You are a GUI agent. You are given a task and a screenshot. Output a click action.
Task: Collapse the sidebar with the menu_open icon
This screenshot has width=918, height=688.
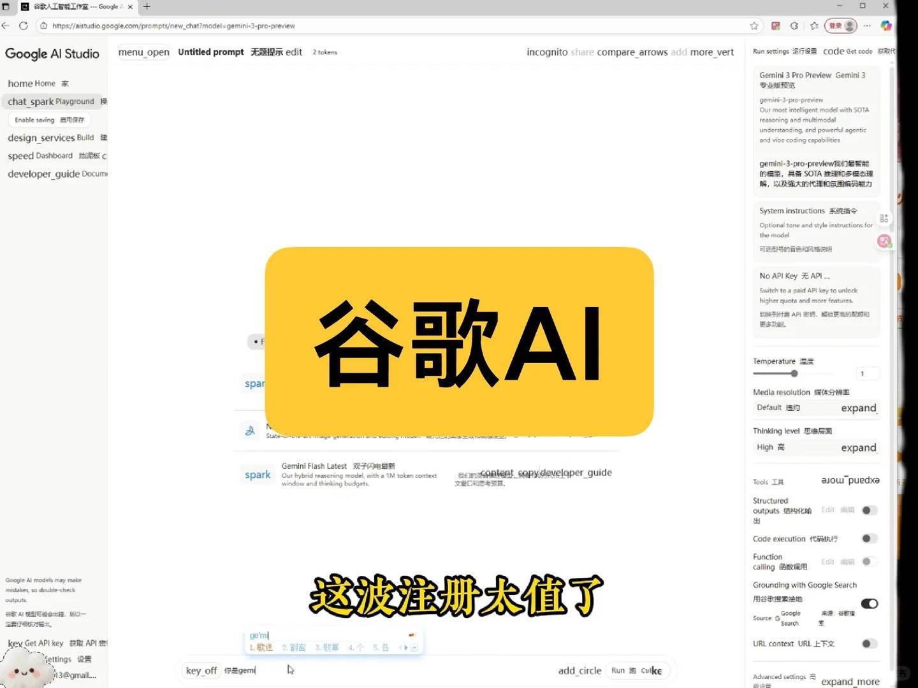[x=144, y=52]
